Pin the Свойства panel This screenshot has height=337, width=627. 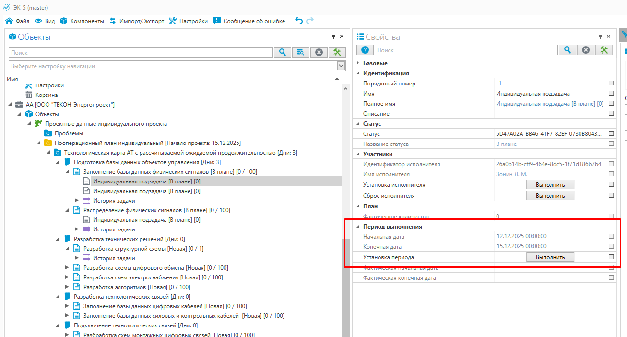click(x=600, y=36)
